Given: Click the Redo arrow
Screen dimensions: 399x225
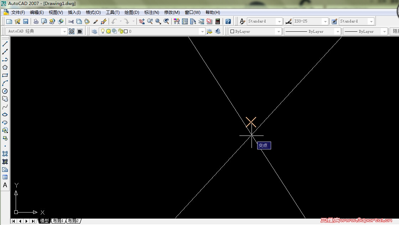Looking at the screenshot, I should (126, 21).
